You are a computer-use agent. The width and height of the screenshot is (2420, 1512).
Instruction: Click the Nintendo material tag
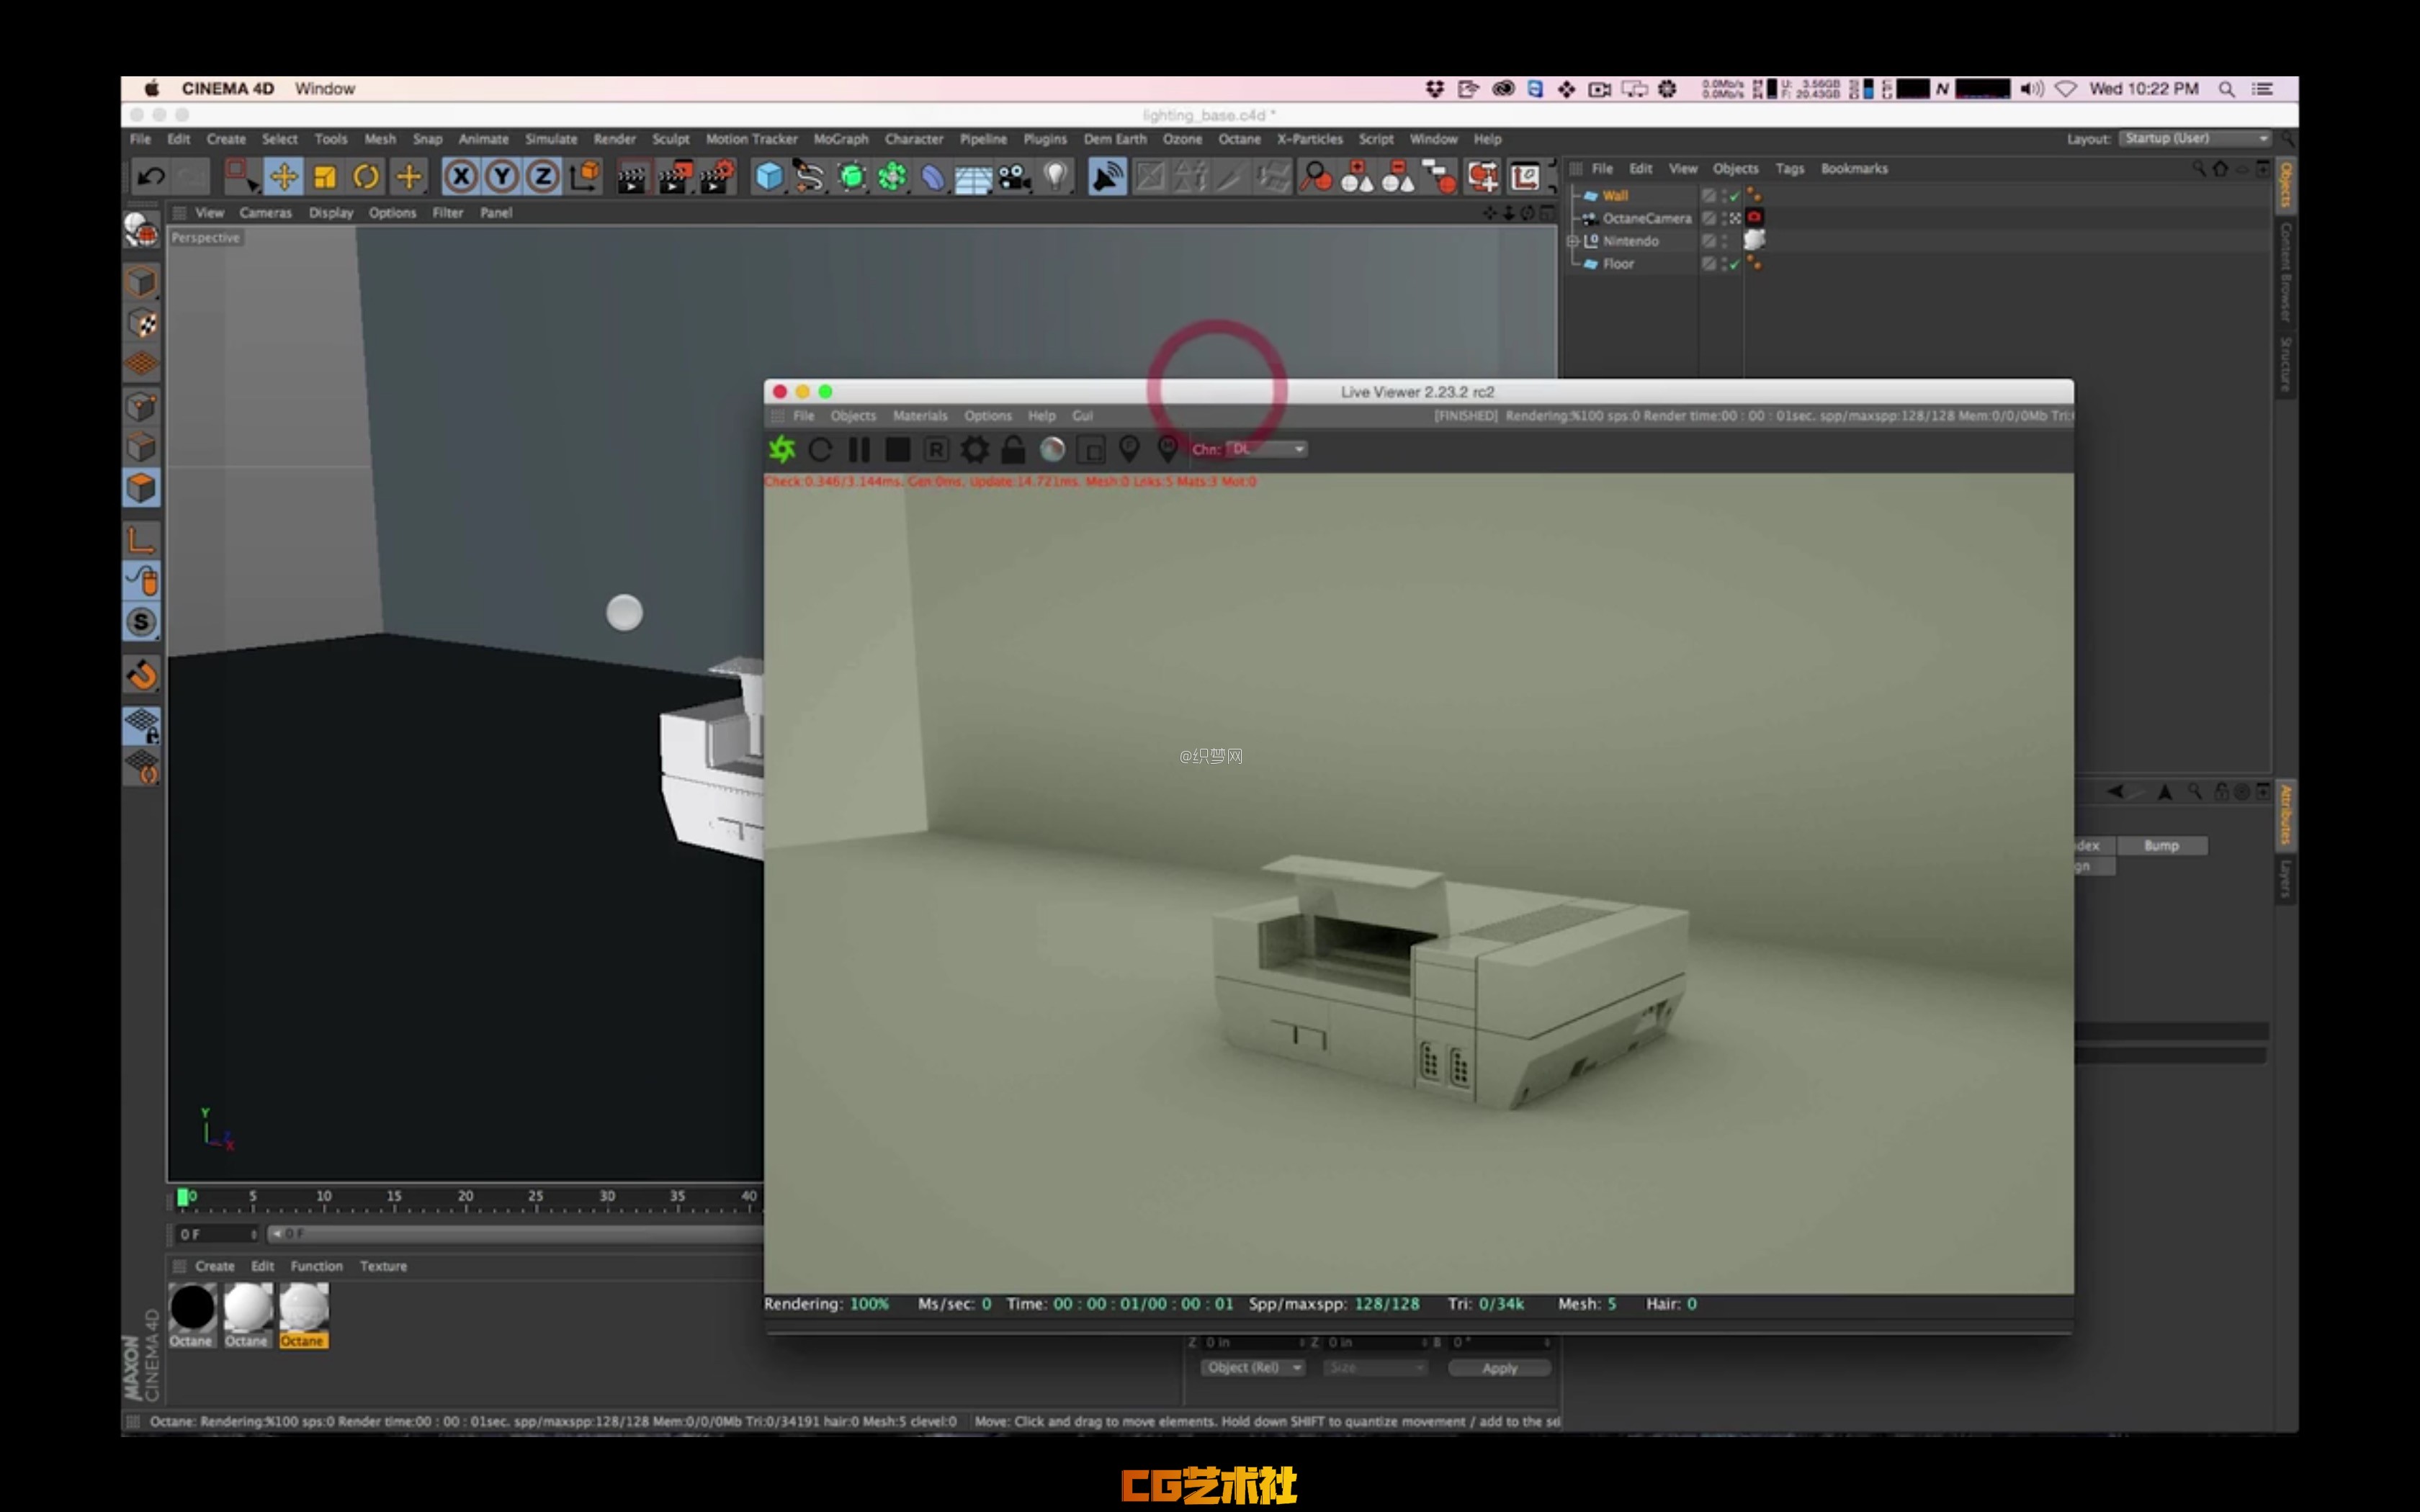coord(1754,240)
